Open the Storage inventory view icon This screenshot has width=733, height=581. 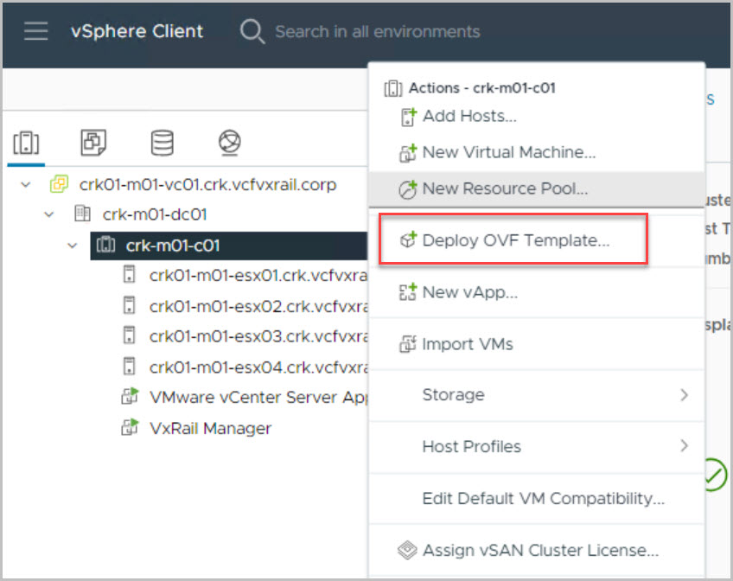coord(162,143)
